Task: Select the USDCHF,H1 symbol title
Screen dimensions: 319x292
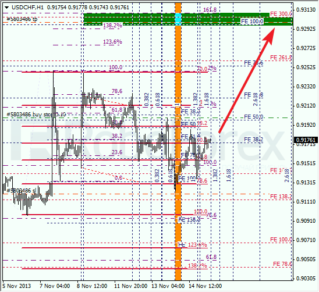Action: tap(27, 8)
